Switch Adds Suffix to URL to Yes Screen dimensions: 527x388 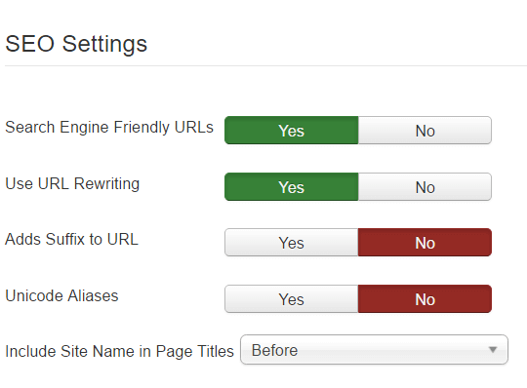click(292, 243)
